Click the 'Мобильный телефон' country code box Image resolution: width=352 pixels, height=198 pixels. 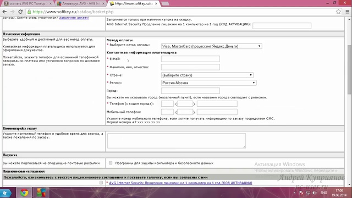(167, 112)
